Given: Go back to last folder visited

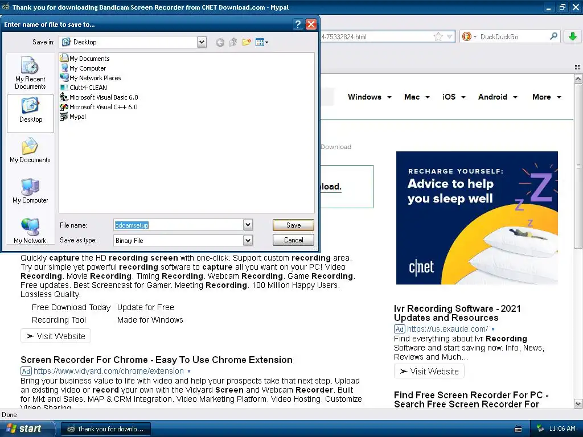Looking at the screenshot, I should [220, 42].
